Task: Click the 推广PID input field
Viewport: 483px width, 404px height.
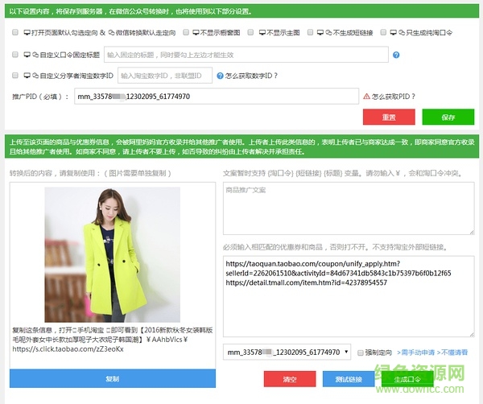Action: pos(217,97)
